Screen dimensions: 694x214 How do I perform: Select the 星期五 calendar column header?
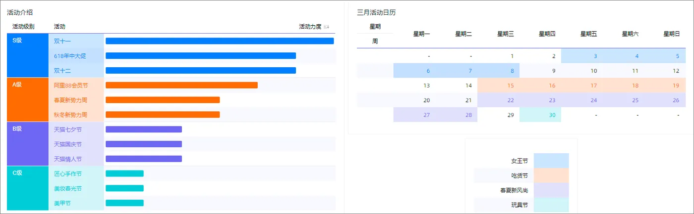tap(588, 34)
